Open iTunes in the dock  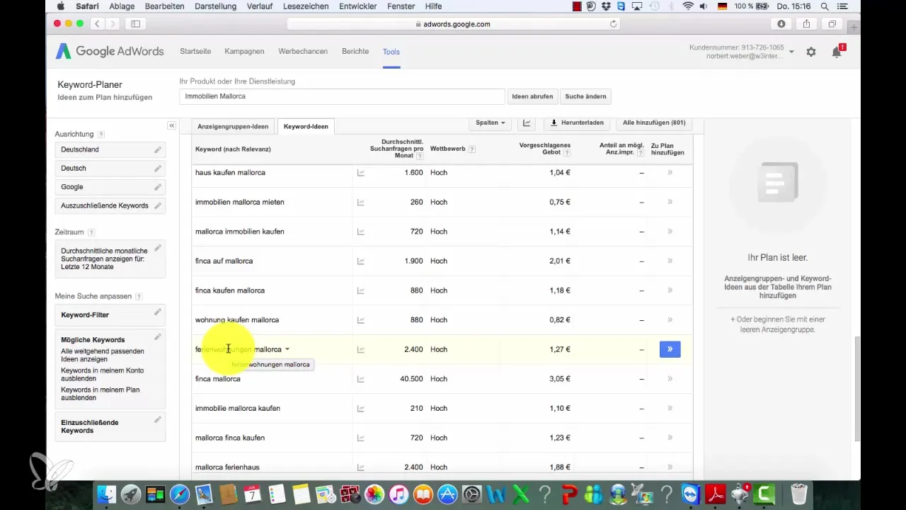[x=398, y=494]
